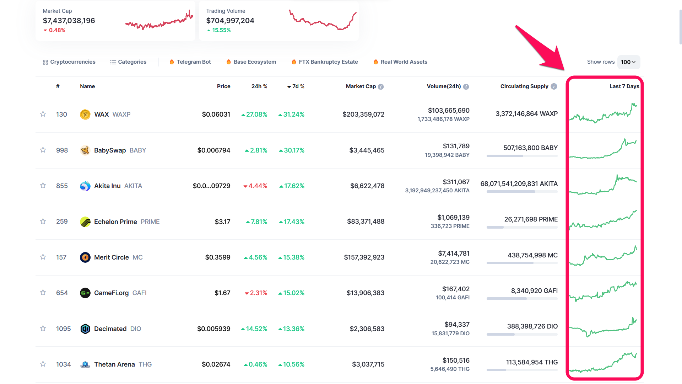The image size is (682, 384).
Task: Sort table by 24h % header
Action: coord(259,86)
